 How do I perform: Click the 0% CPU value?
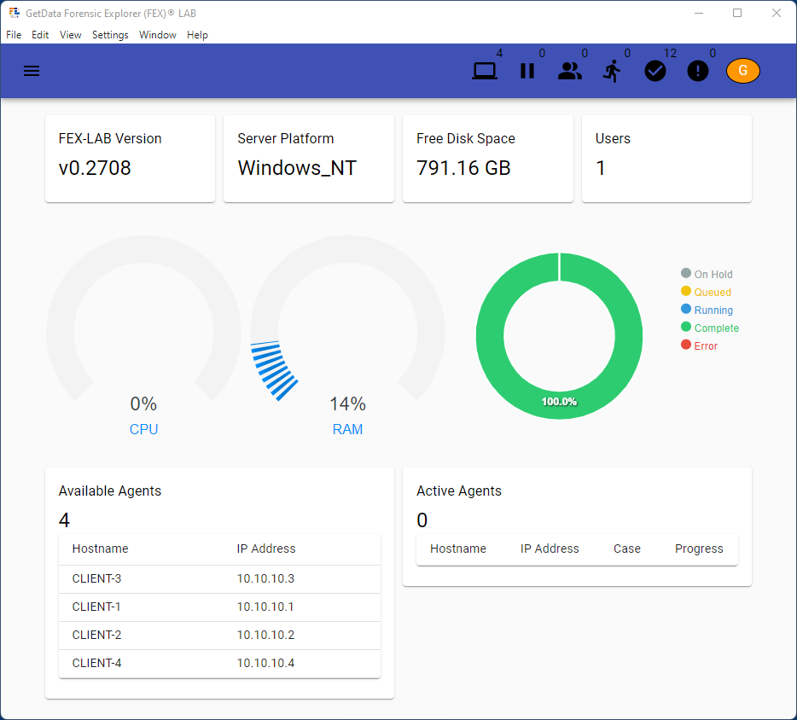[x=143, y=404]
